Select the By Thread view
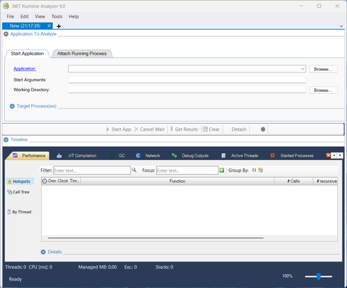This screenshot has width=347, height=288. pos(19,212)
